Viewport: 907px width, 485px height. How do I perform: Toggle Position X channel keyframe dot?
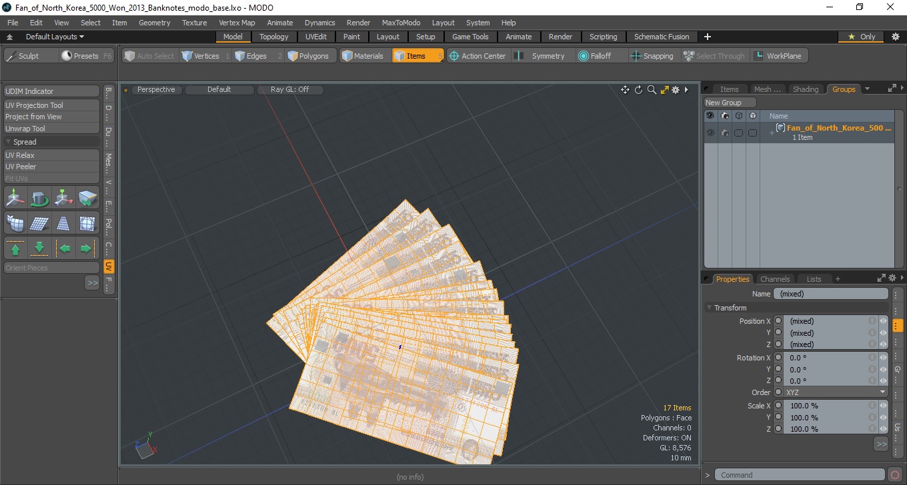click(778, 321)
